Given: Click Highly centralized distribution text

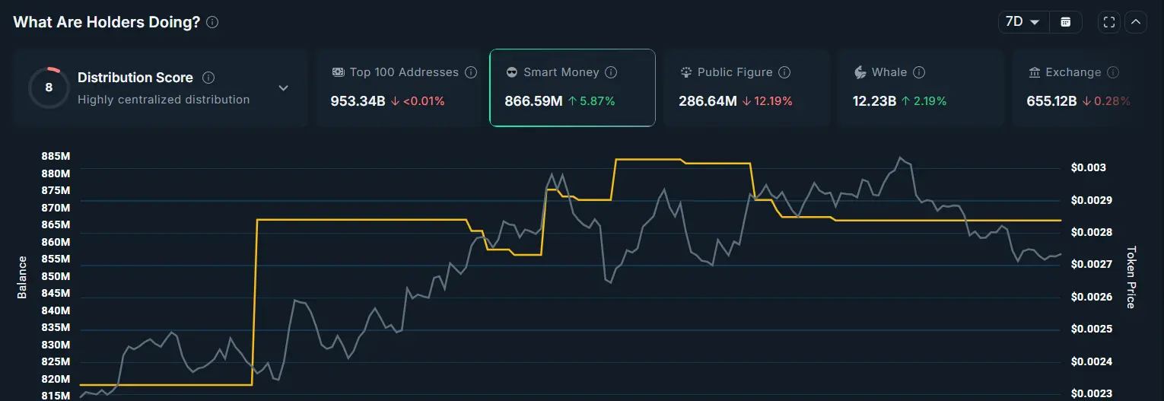Looking at the screenshot, I should coord(164,100).
